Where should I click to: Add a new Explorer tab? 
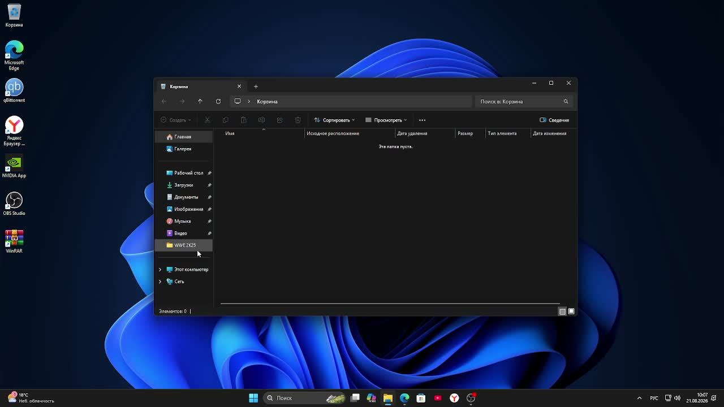pyautogui.click(x=256, y=86)
